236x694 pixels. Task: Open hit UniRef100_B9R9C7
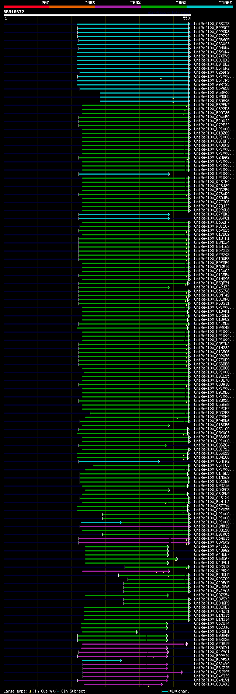(x=212, y=28)
